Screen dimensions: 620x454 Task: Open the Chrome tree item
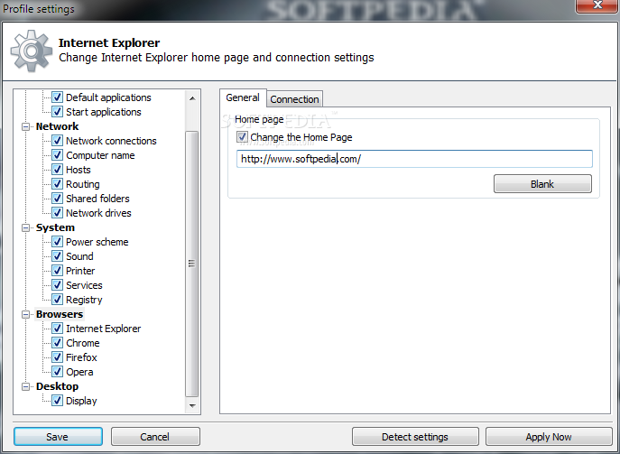(x=83, y=343)
